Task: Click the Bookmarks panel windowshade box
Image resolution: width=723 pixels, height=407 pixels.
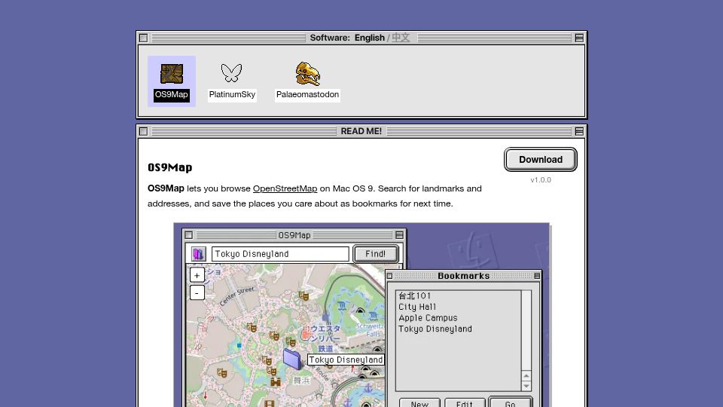Action: (537, 276)
